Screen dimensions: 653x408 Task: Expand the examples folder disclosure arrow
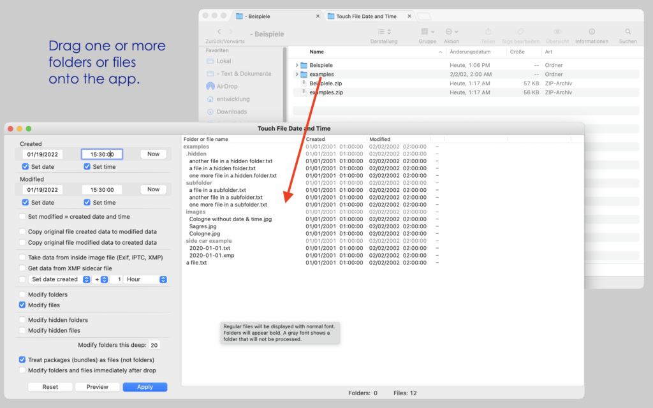(x=297, y=75)
